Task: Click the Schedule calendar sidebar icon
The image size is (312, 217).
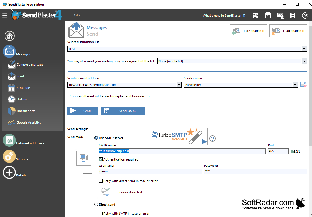Action: [11, 88]
